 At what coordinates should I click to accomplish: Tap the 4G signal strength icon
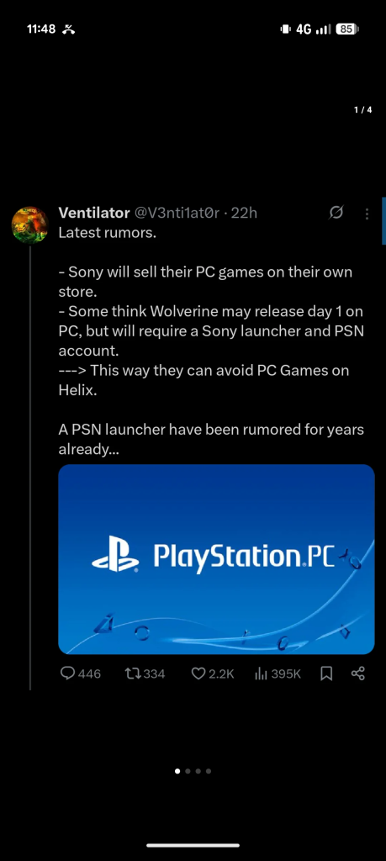(315, 29)
